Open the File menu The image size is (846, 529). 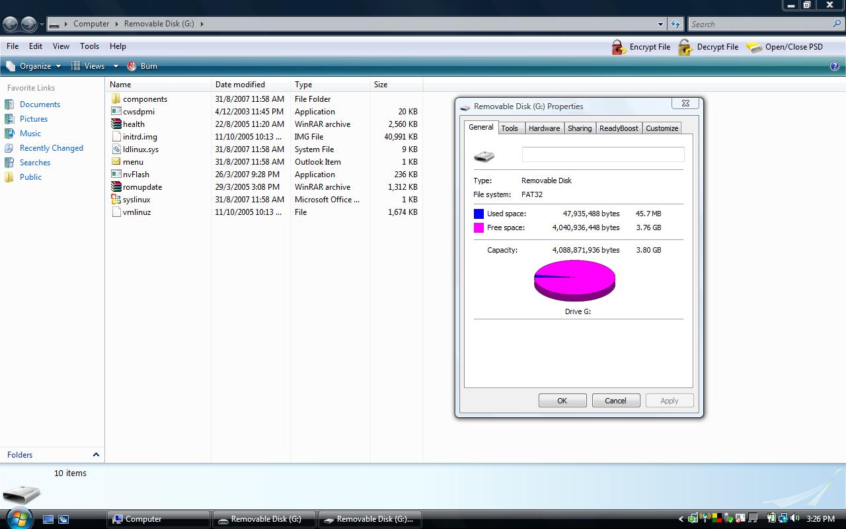tap(13, 46)
